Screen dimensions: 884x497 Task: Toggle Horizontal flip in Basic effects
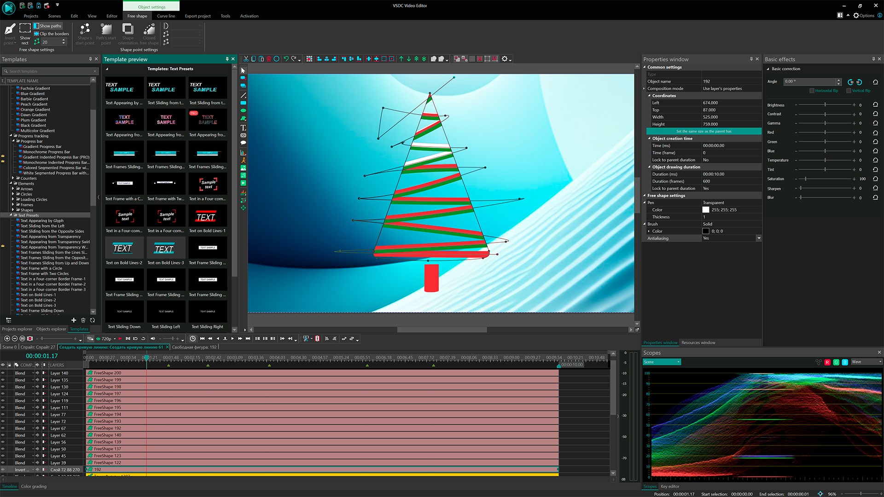813,91
